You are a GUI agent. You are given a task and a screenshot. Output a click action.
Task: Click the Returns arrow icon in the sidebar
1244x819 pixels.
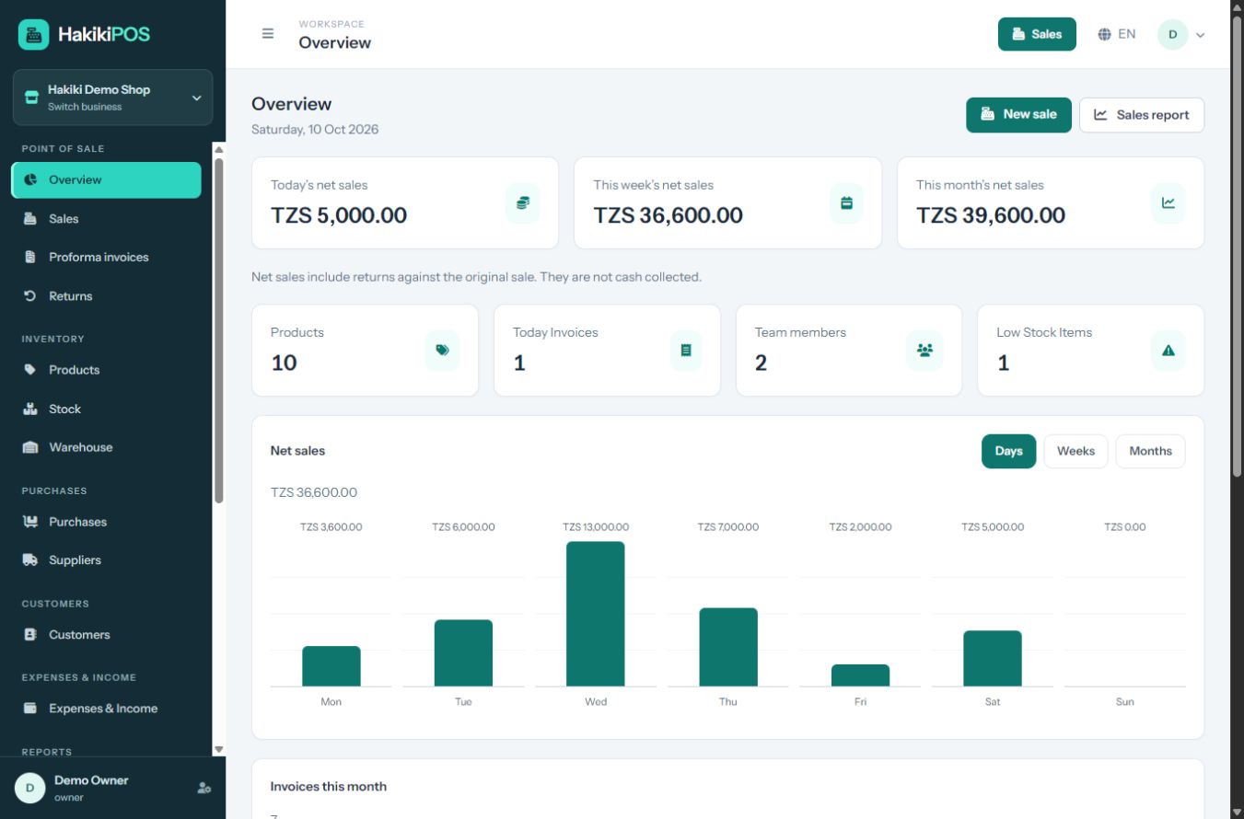point(30,296)
